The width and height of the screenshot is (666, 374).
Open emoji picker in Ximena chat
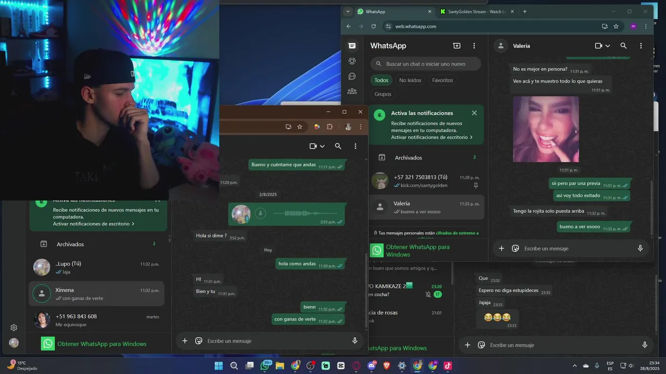[x=199, y=341]
